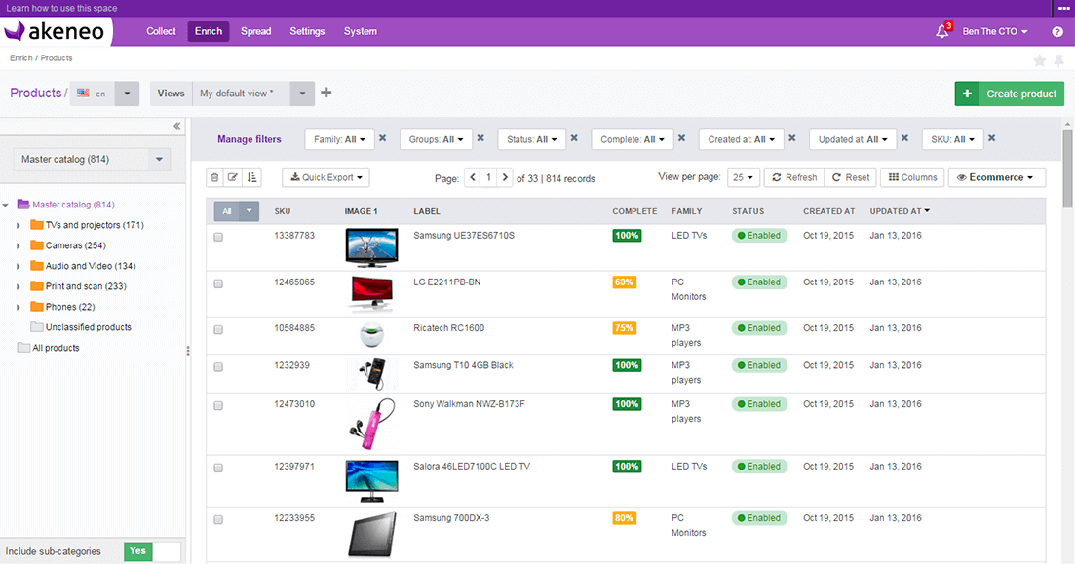Open the notifications bell
1075x564 pixels.
coord(940,30)
